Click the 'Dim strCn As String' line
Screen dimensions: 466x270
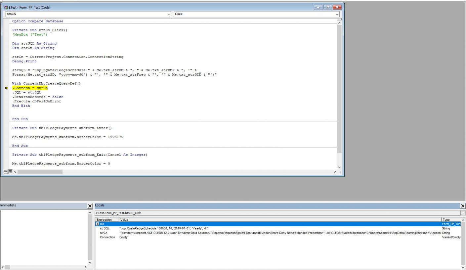[33, 48]
